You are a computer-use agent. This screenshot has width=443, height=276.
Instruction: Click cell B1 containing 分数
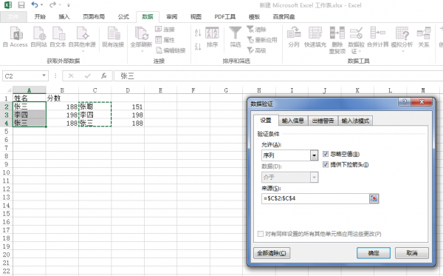point(62,98)
